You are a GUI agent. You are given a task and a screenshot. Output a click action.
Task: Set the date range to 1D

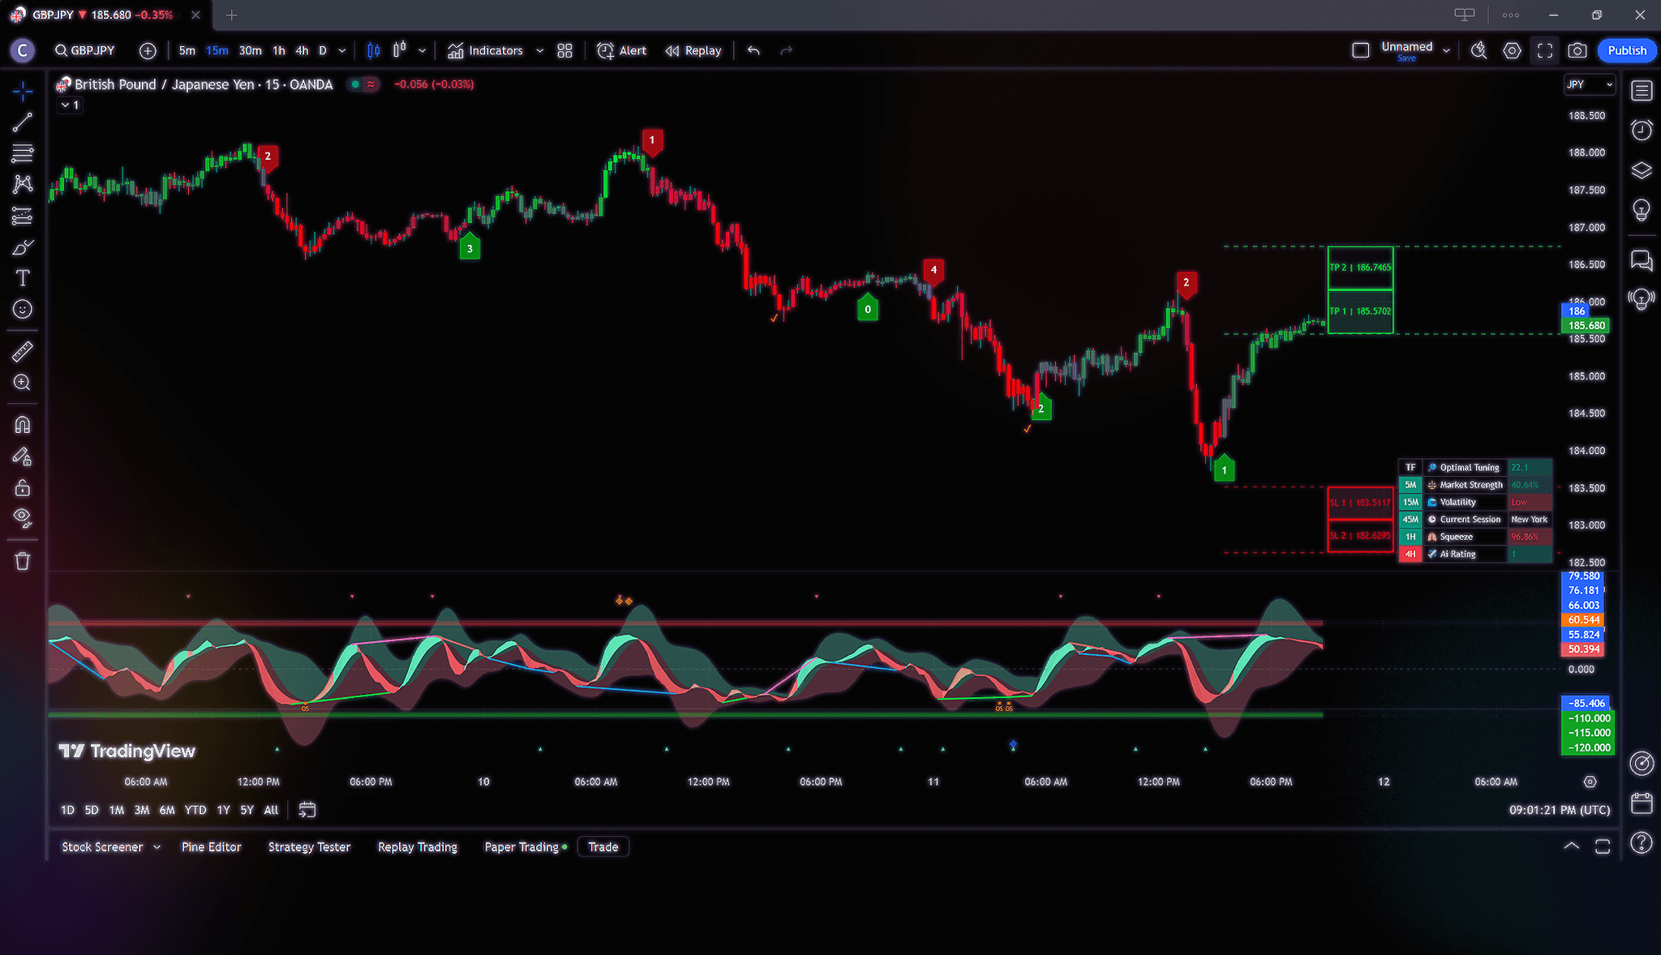(67, 810)
